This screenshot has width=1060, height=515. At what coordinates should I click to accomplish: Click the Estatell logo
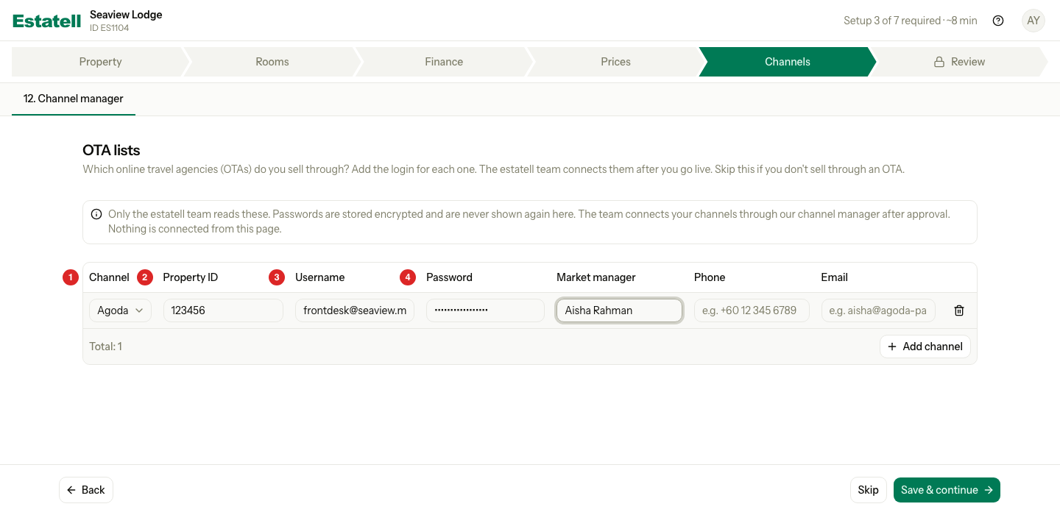[47, 21]
